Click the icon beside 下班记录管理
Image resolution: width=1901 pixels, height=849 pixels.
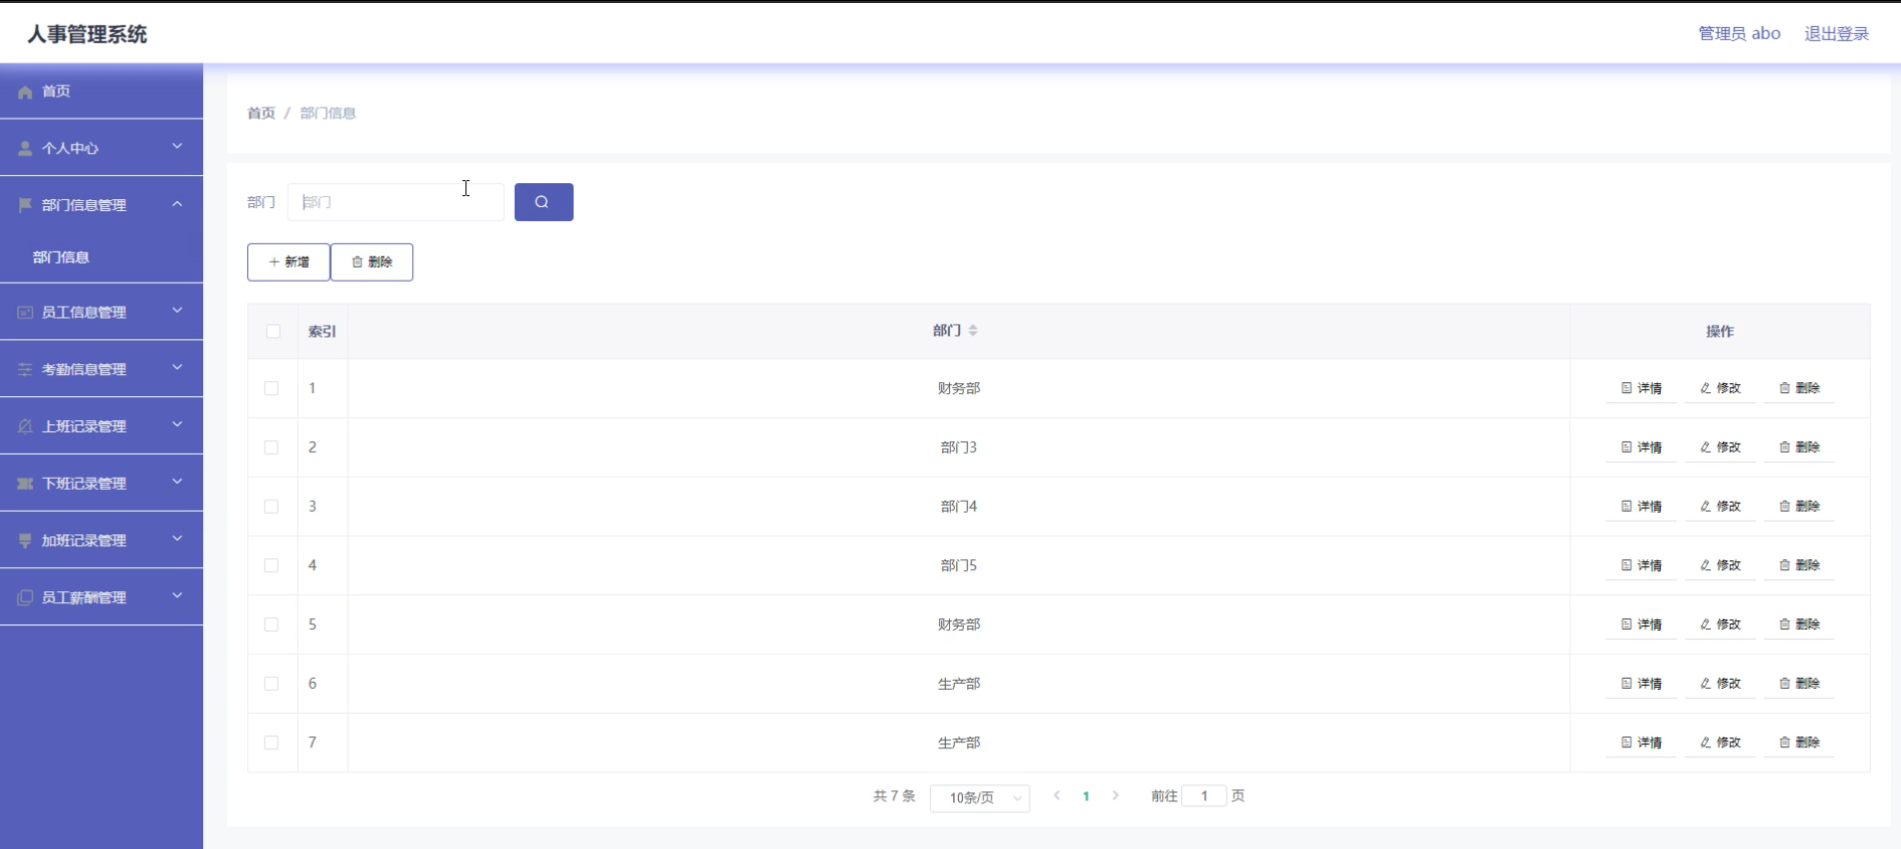[25, 484]
